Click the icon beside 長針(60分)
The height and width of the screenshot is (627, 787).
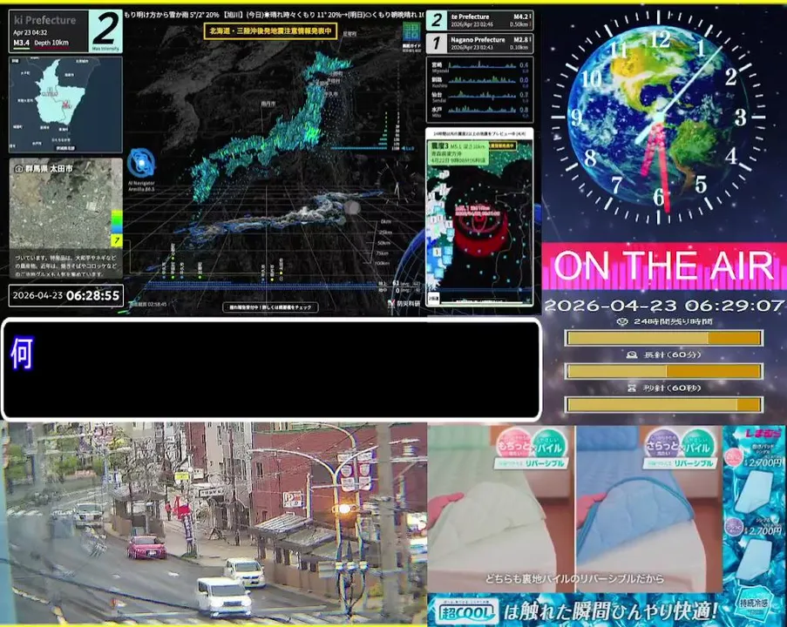632,354
